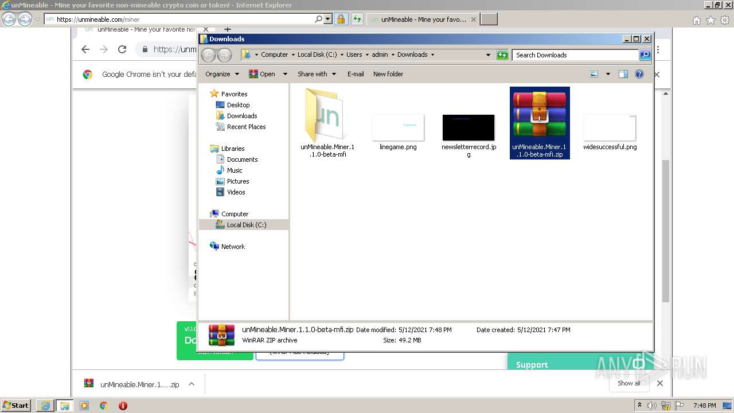Screen dimensions: 734x413
Task: Reload the page in Chrome
Action: click(122, 49)
